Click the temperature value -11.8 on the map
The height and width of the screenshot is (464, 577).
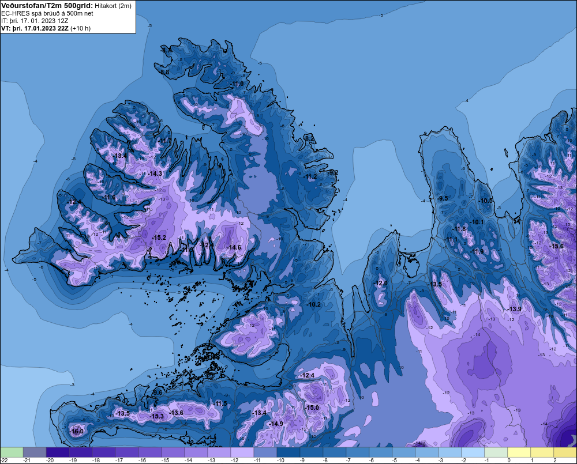coord(459,229)
